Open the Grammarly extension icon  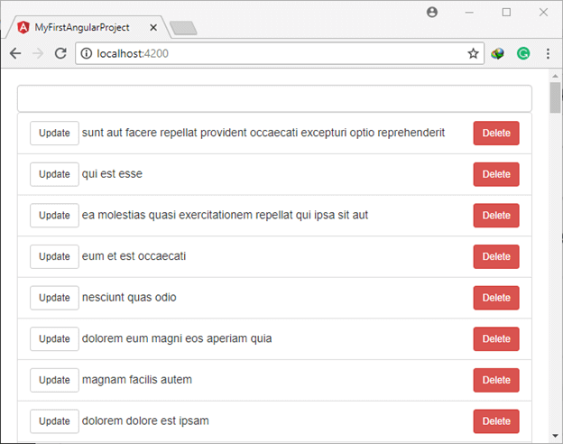[523, 53]
